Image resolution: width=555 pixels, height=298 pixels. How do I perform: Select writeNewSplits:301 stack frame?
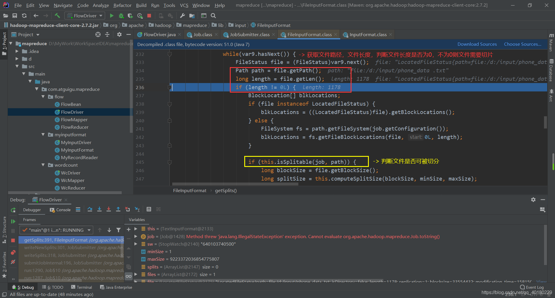[x=71, y=247]
